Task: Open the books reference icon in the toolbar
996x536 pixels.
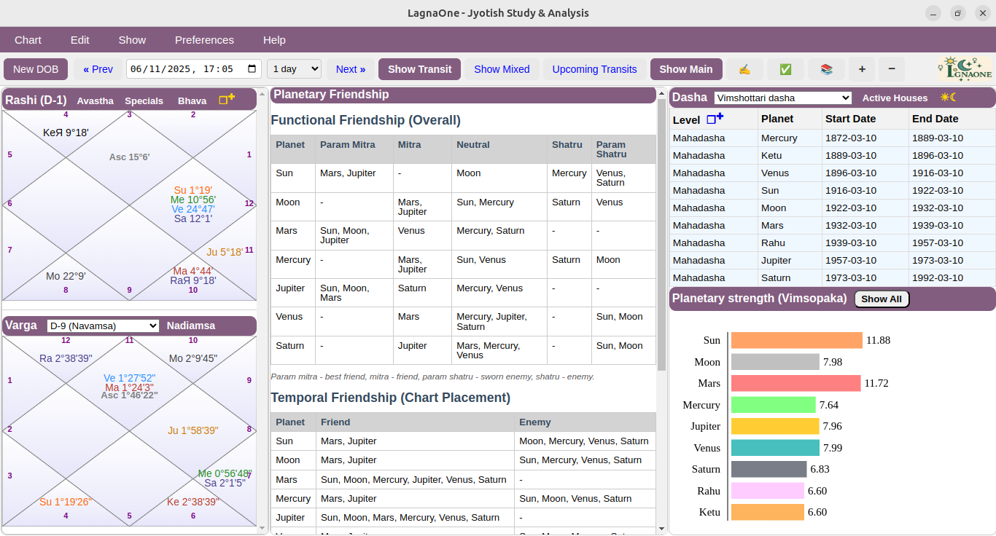Action: click(x=826, y=68)
